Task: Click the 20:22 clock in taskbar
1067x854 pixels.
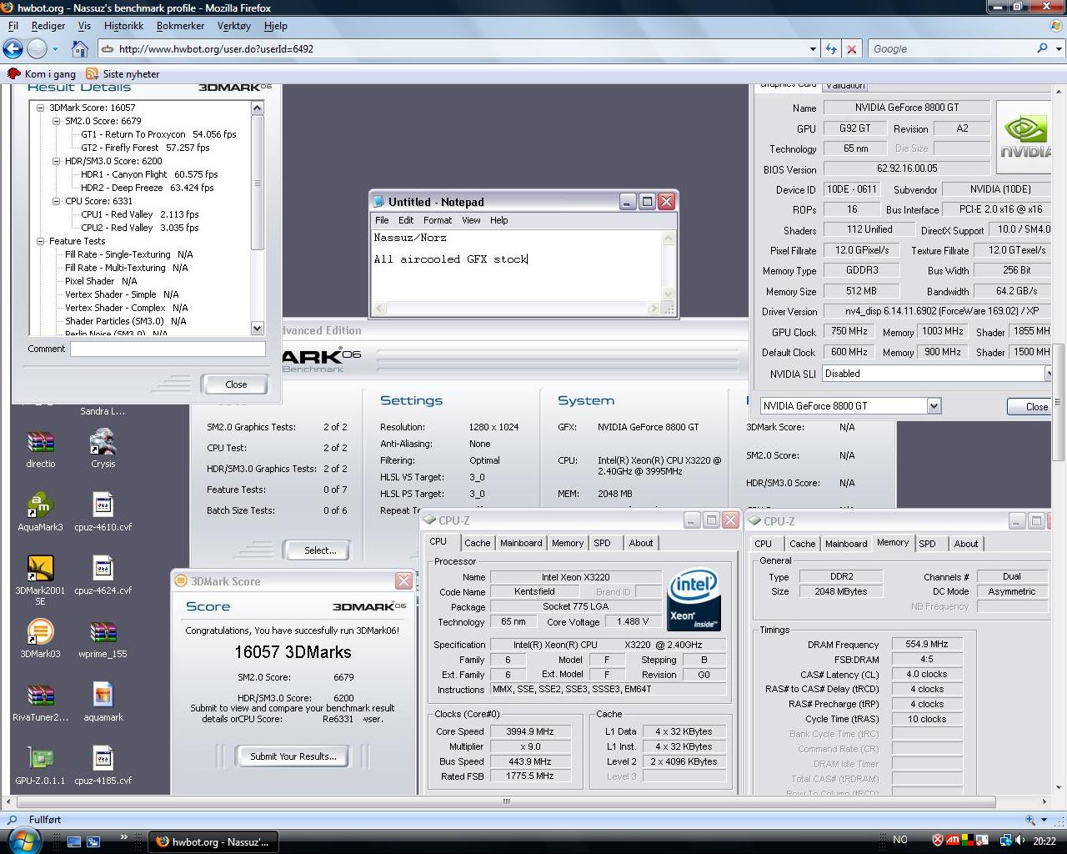Action: pyautogui.click(x=1044, y=841)
